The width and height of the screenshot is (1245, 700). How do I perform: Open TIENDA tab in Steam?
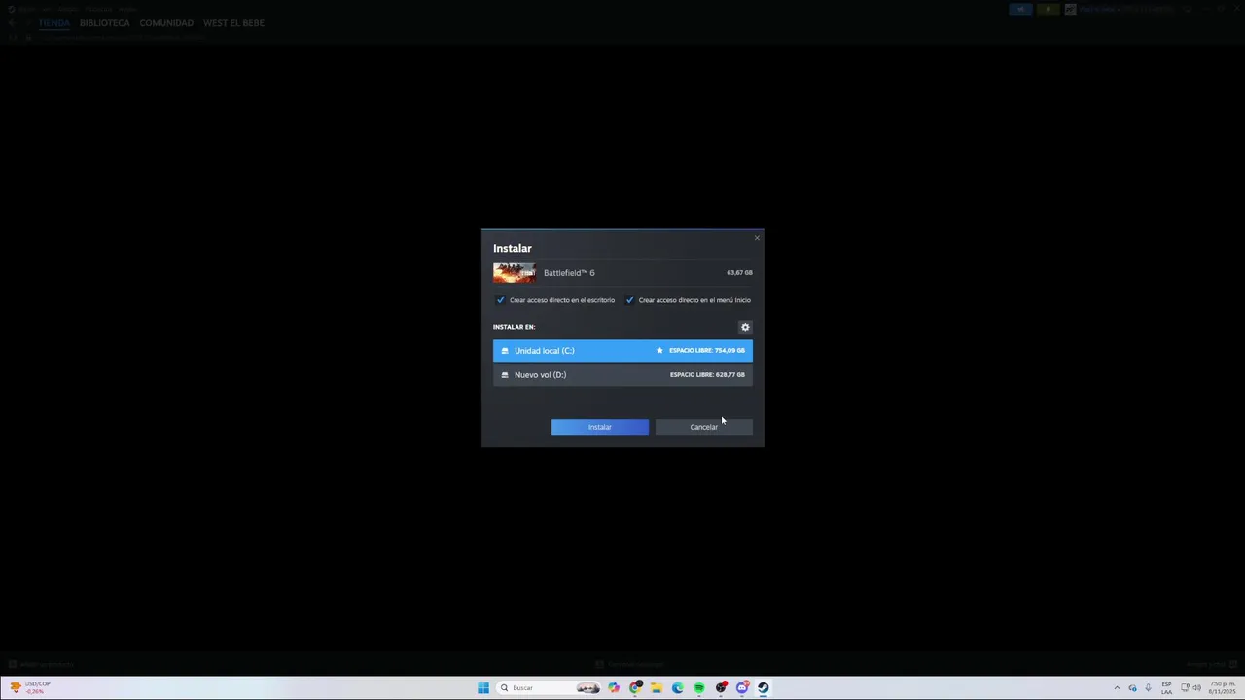click(x=54, y=22)
